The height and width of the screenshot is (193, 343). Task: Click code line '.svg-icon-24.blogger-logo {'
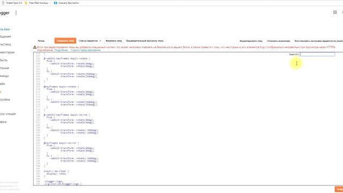click(x=63, y=184)
